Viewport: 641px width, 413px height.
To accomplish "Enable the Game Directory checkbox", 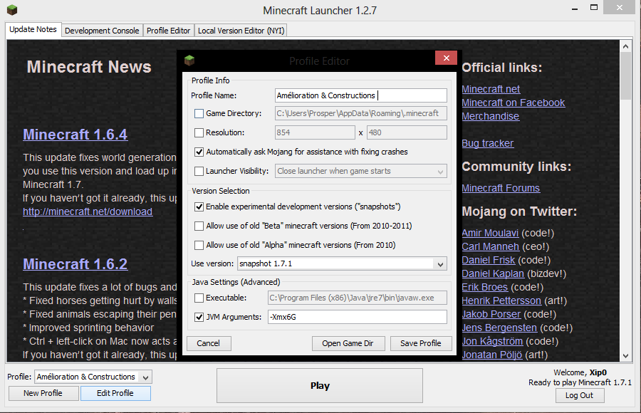I will coord(199,113).
